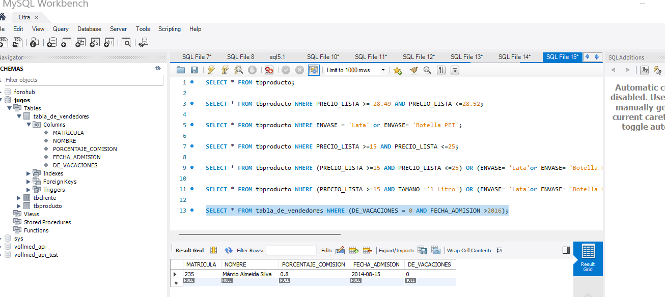Toggle invisible characters display (pilcrow icon)
This screenshot has width=665, height=297.
coord(441,70)
